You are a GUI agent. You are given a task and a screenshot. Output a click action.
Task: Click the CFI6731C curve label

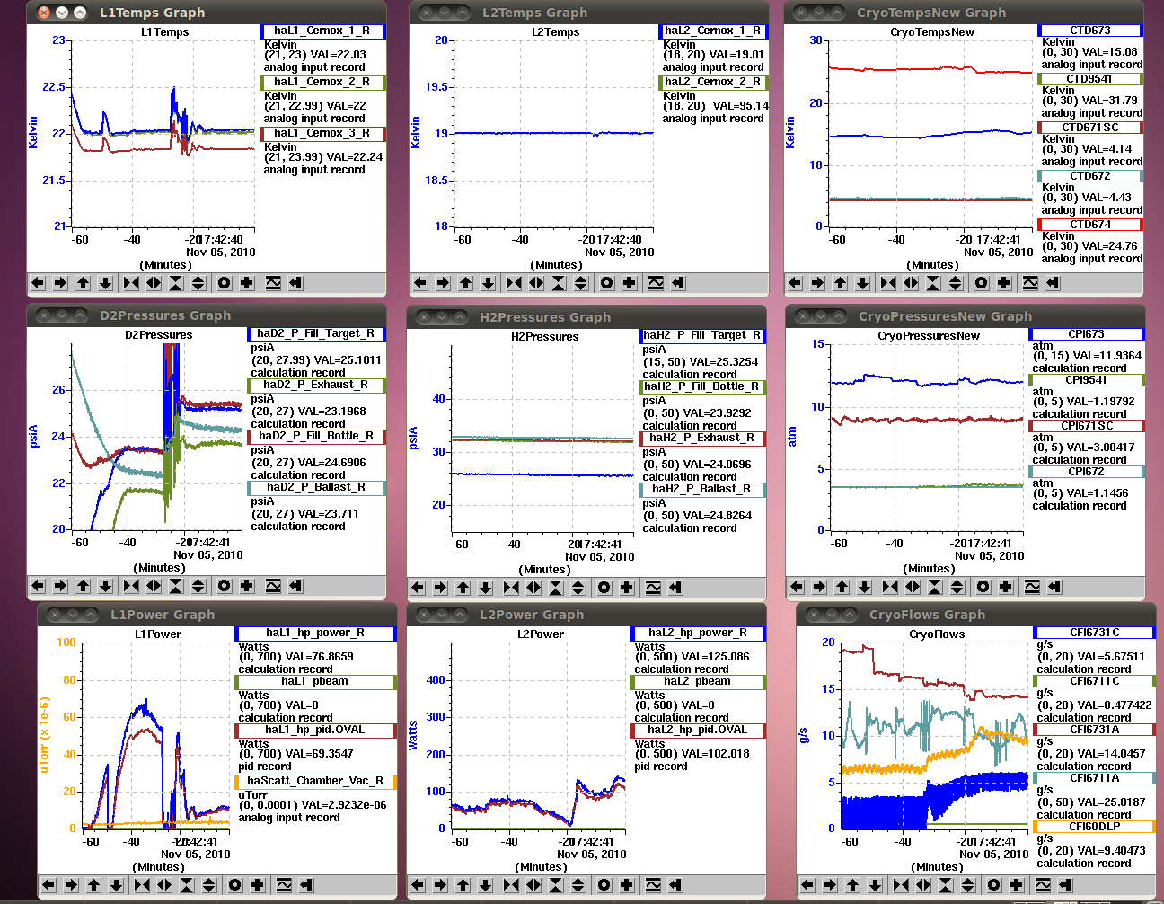[x=1094, y=633]
